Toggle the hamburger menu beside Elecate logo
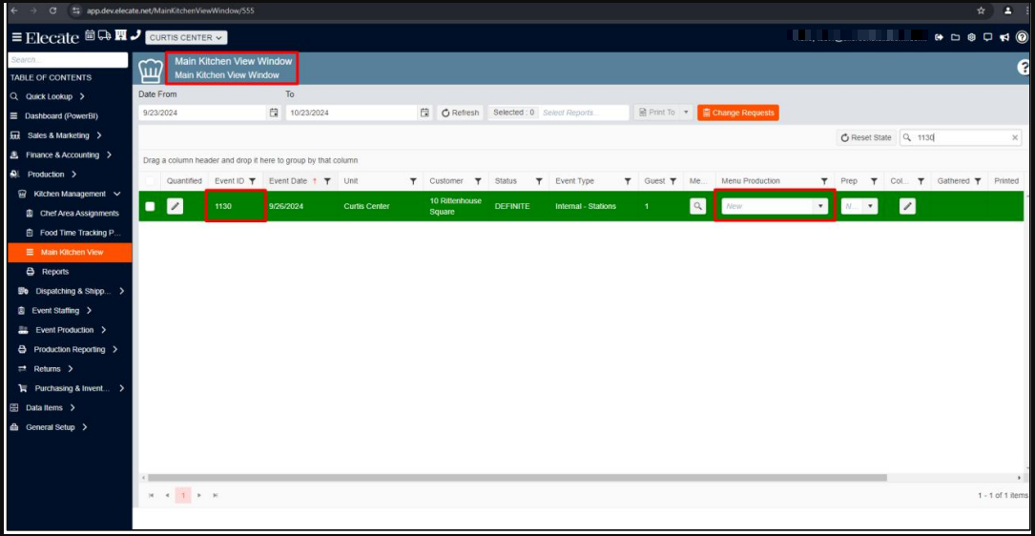1035x536 pixels. [16, 37]
